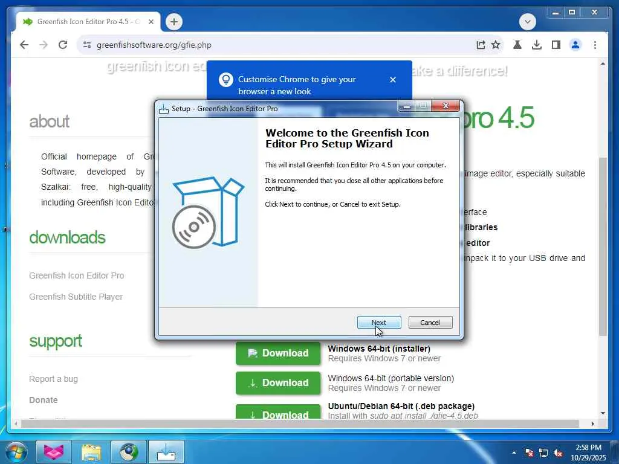Download Windows 64-bit portable version
619x464 pixels.
point(278,382)
